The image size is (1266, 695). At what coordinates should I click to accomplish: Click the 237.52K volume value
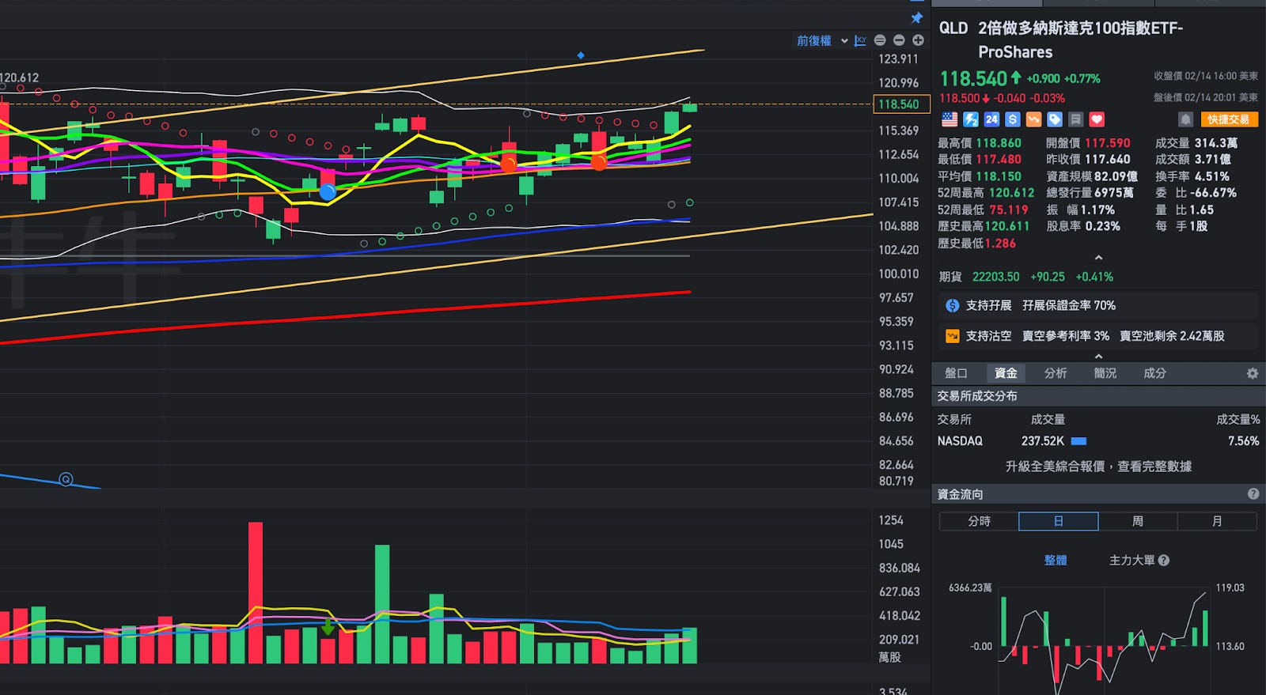pyautogui.click(x=1042, y=441)
